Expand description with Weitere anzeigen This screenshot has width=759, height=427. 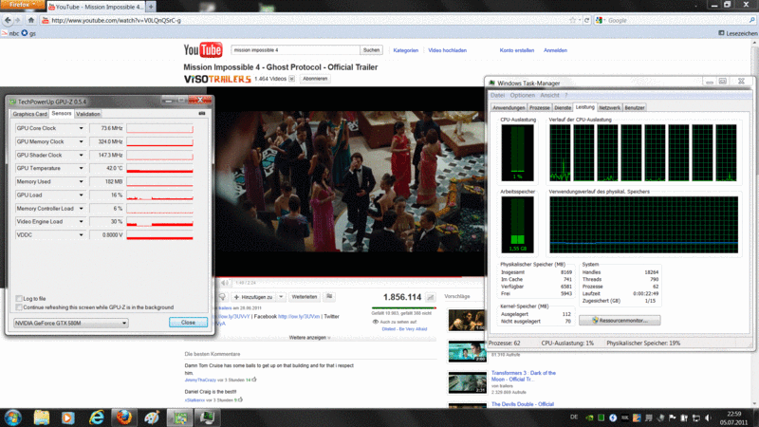click(310, 338)
